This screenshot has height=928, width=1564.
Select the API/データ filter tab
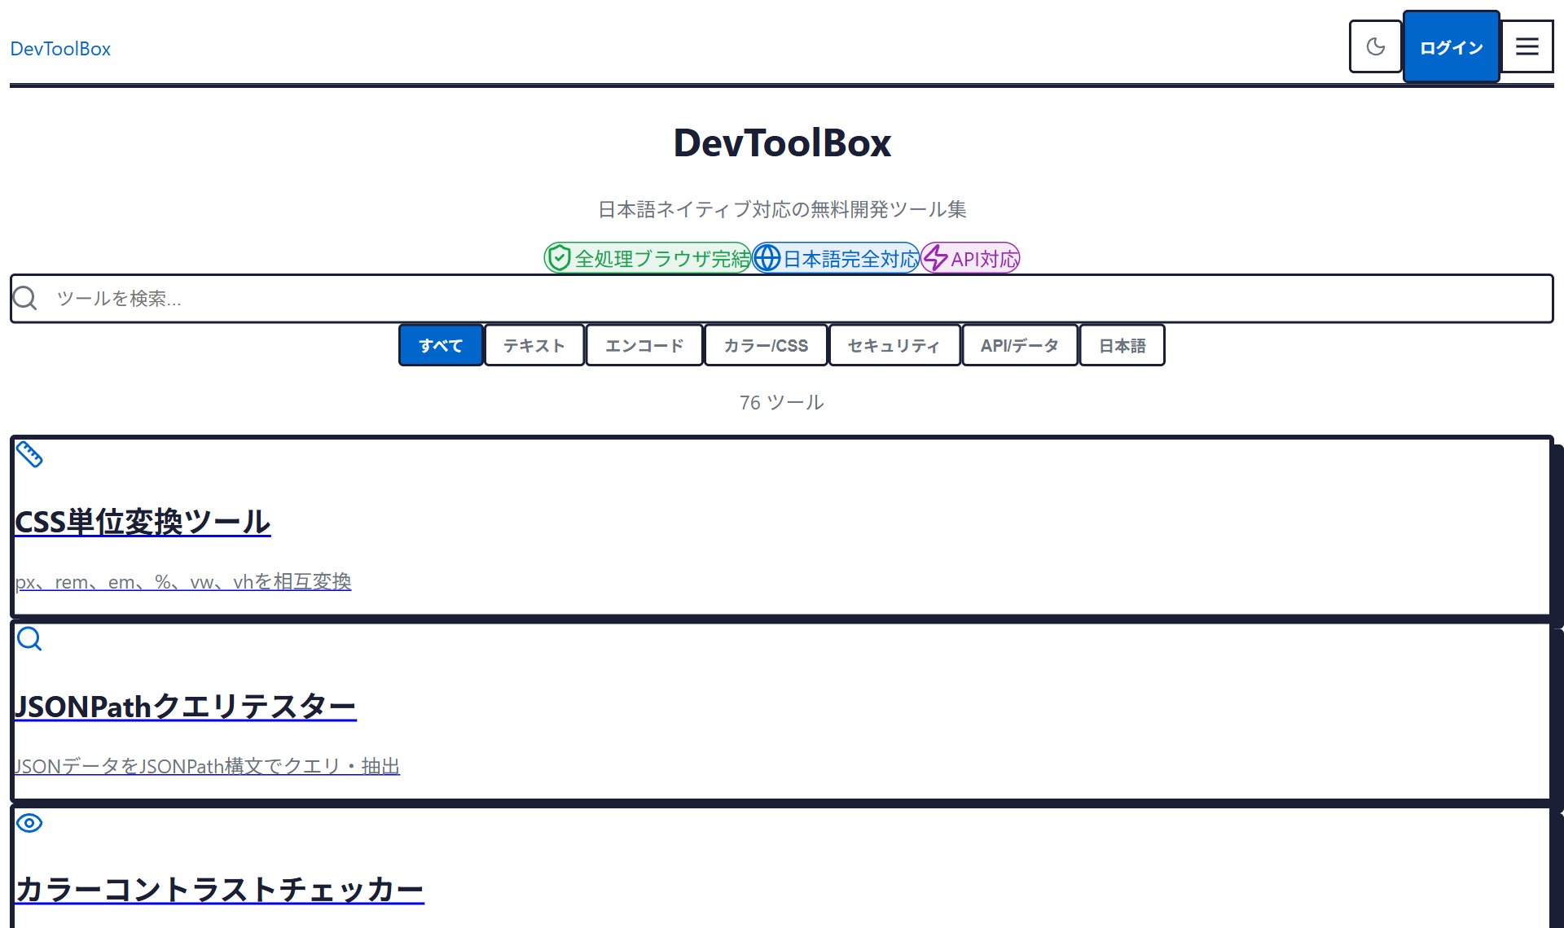click(x=1019, y=345)
